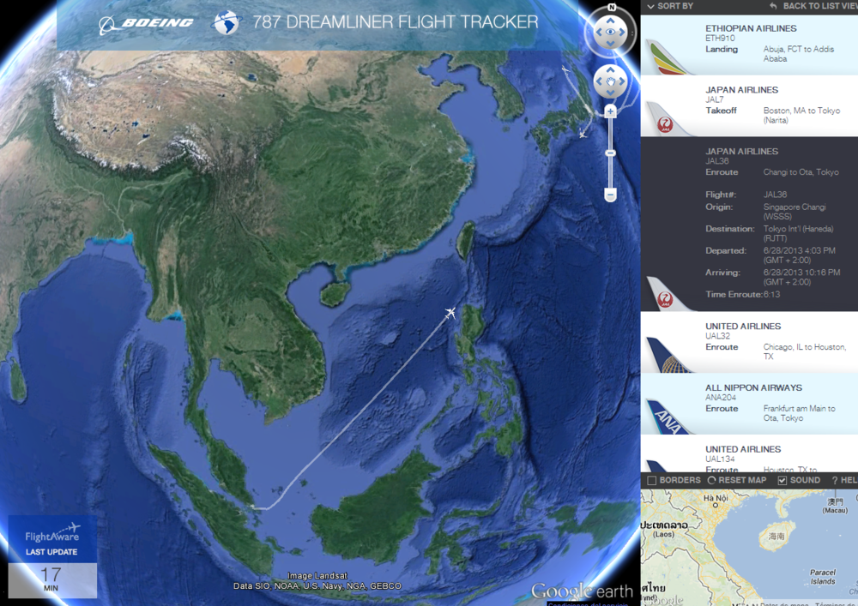
Task: Click the JAL7 tail logo
Action: [x=668, y=119]
